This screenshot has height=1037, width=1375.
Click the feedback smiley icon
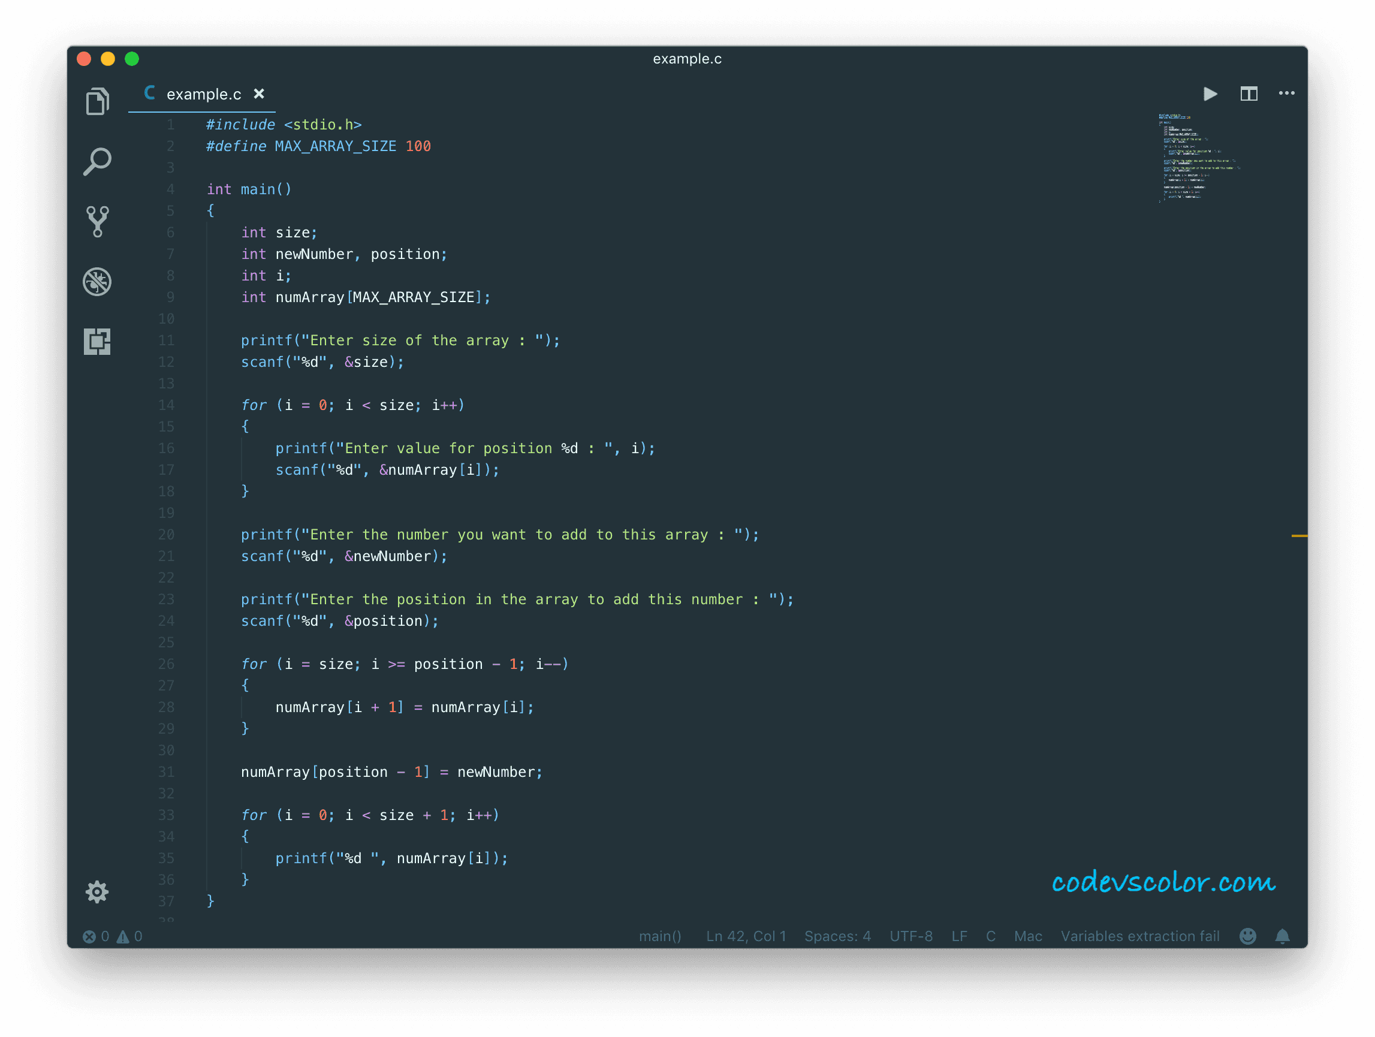click(1247, 936)
